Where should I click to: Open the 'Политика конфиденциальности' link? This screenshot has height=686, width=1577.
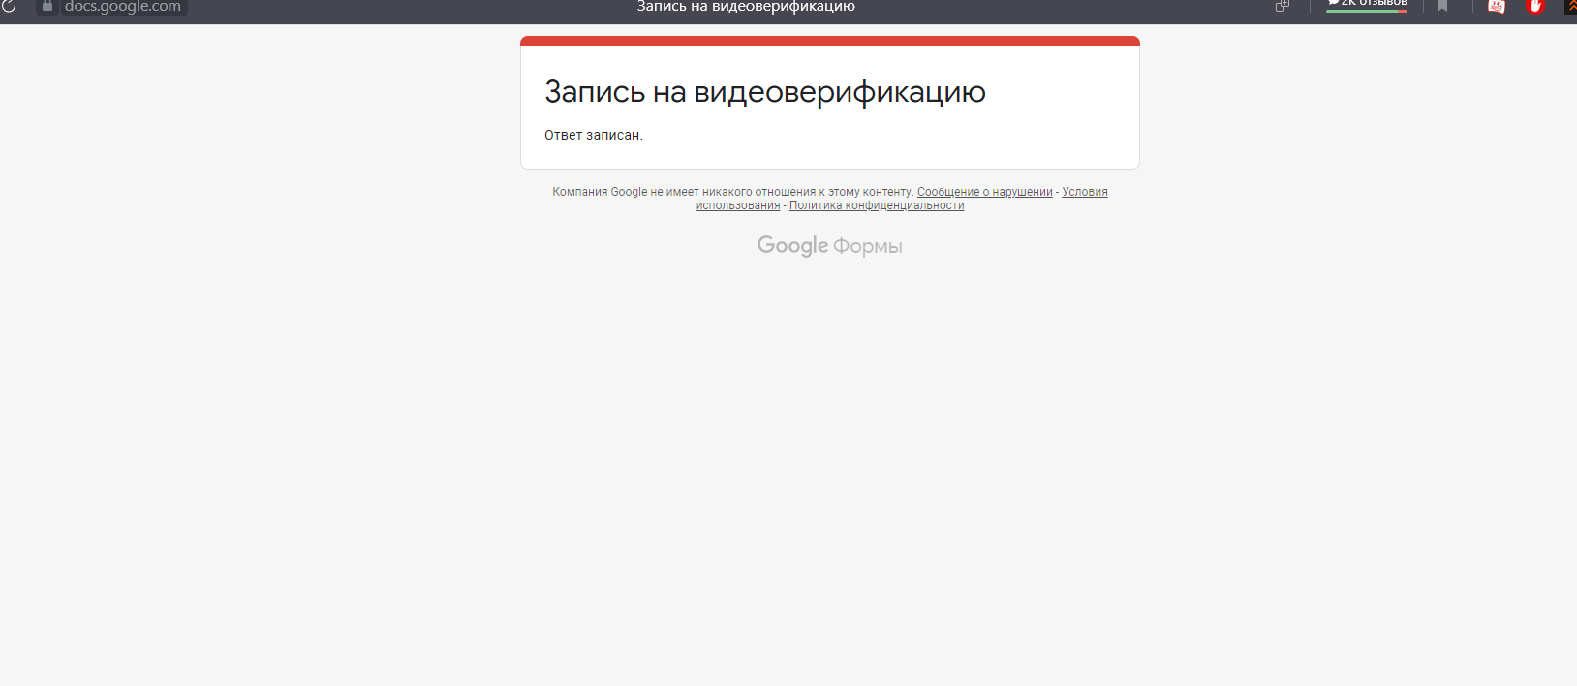click(877, 205)
